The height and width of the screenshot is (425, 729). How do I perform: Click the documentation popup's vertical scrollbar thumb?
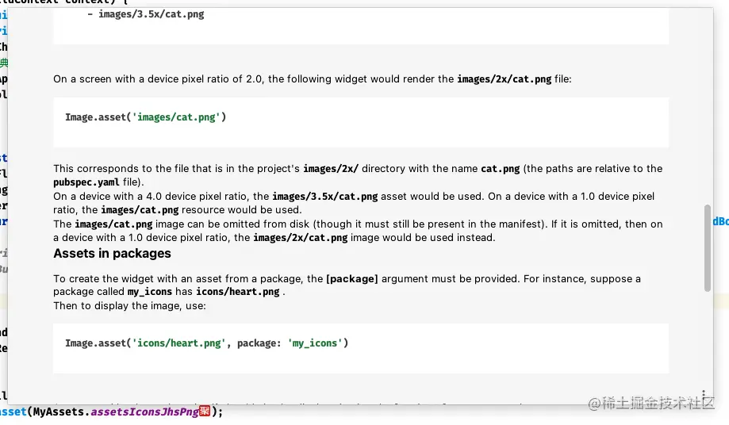tap(707, 248)
